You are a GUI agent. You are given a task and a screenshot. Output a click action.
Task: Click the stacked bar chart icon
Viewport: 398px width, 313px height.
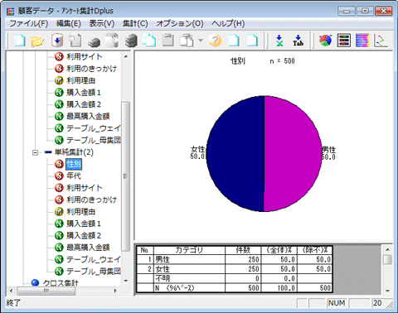click(344, 41)
